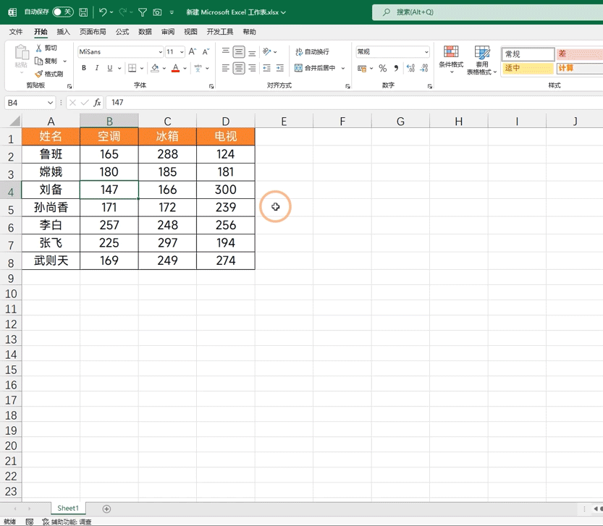Open the font size 11 dropdown
The image size is (603, 526).
[182, 52]
